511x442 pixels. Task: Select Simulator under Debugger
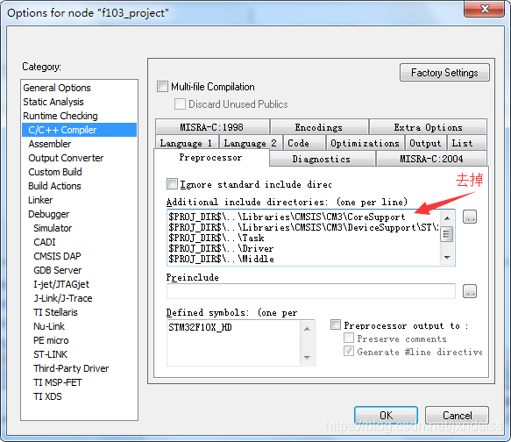click(53, 228)
